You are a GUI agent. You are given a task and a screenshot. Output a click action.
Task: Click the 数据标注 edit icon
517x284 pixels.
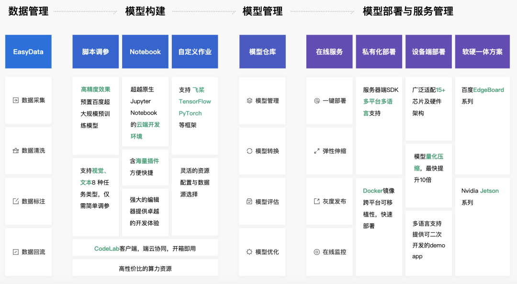[x=15, y=201]
